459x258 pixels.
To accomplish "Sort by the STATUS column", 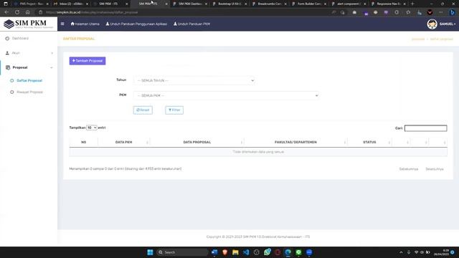I will (369, 142).
